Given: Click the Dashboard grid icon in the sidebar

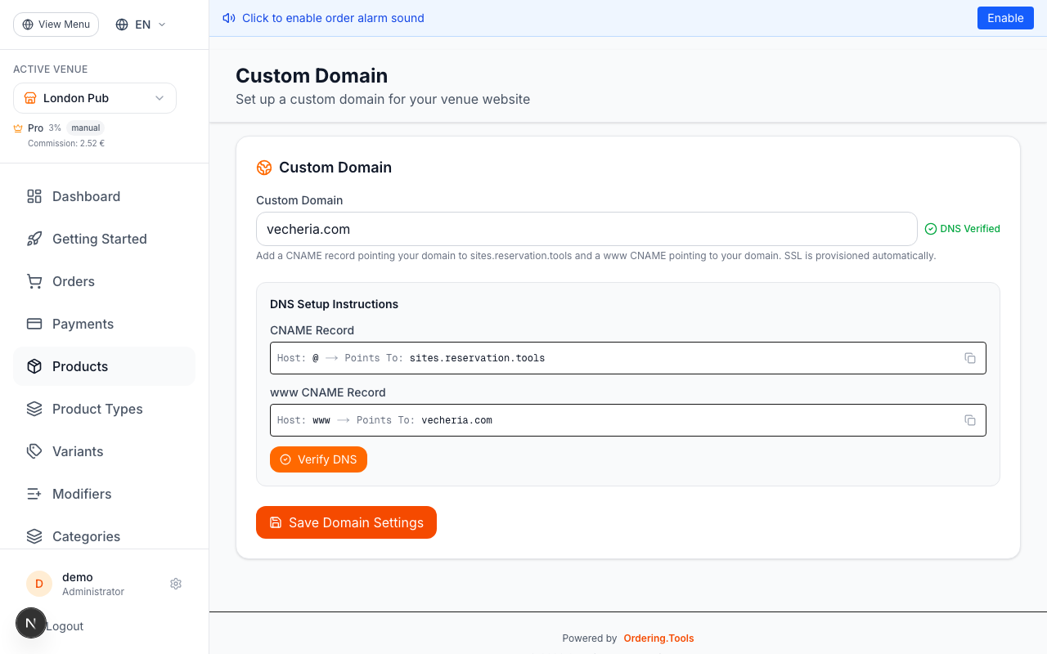Looking at the screenshot, I should tap(34, 196).
